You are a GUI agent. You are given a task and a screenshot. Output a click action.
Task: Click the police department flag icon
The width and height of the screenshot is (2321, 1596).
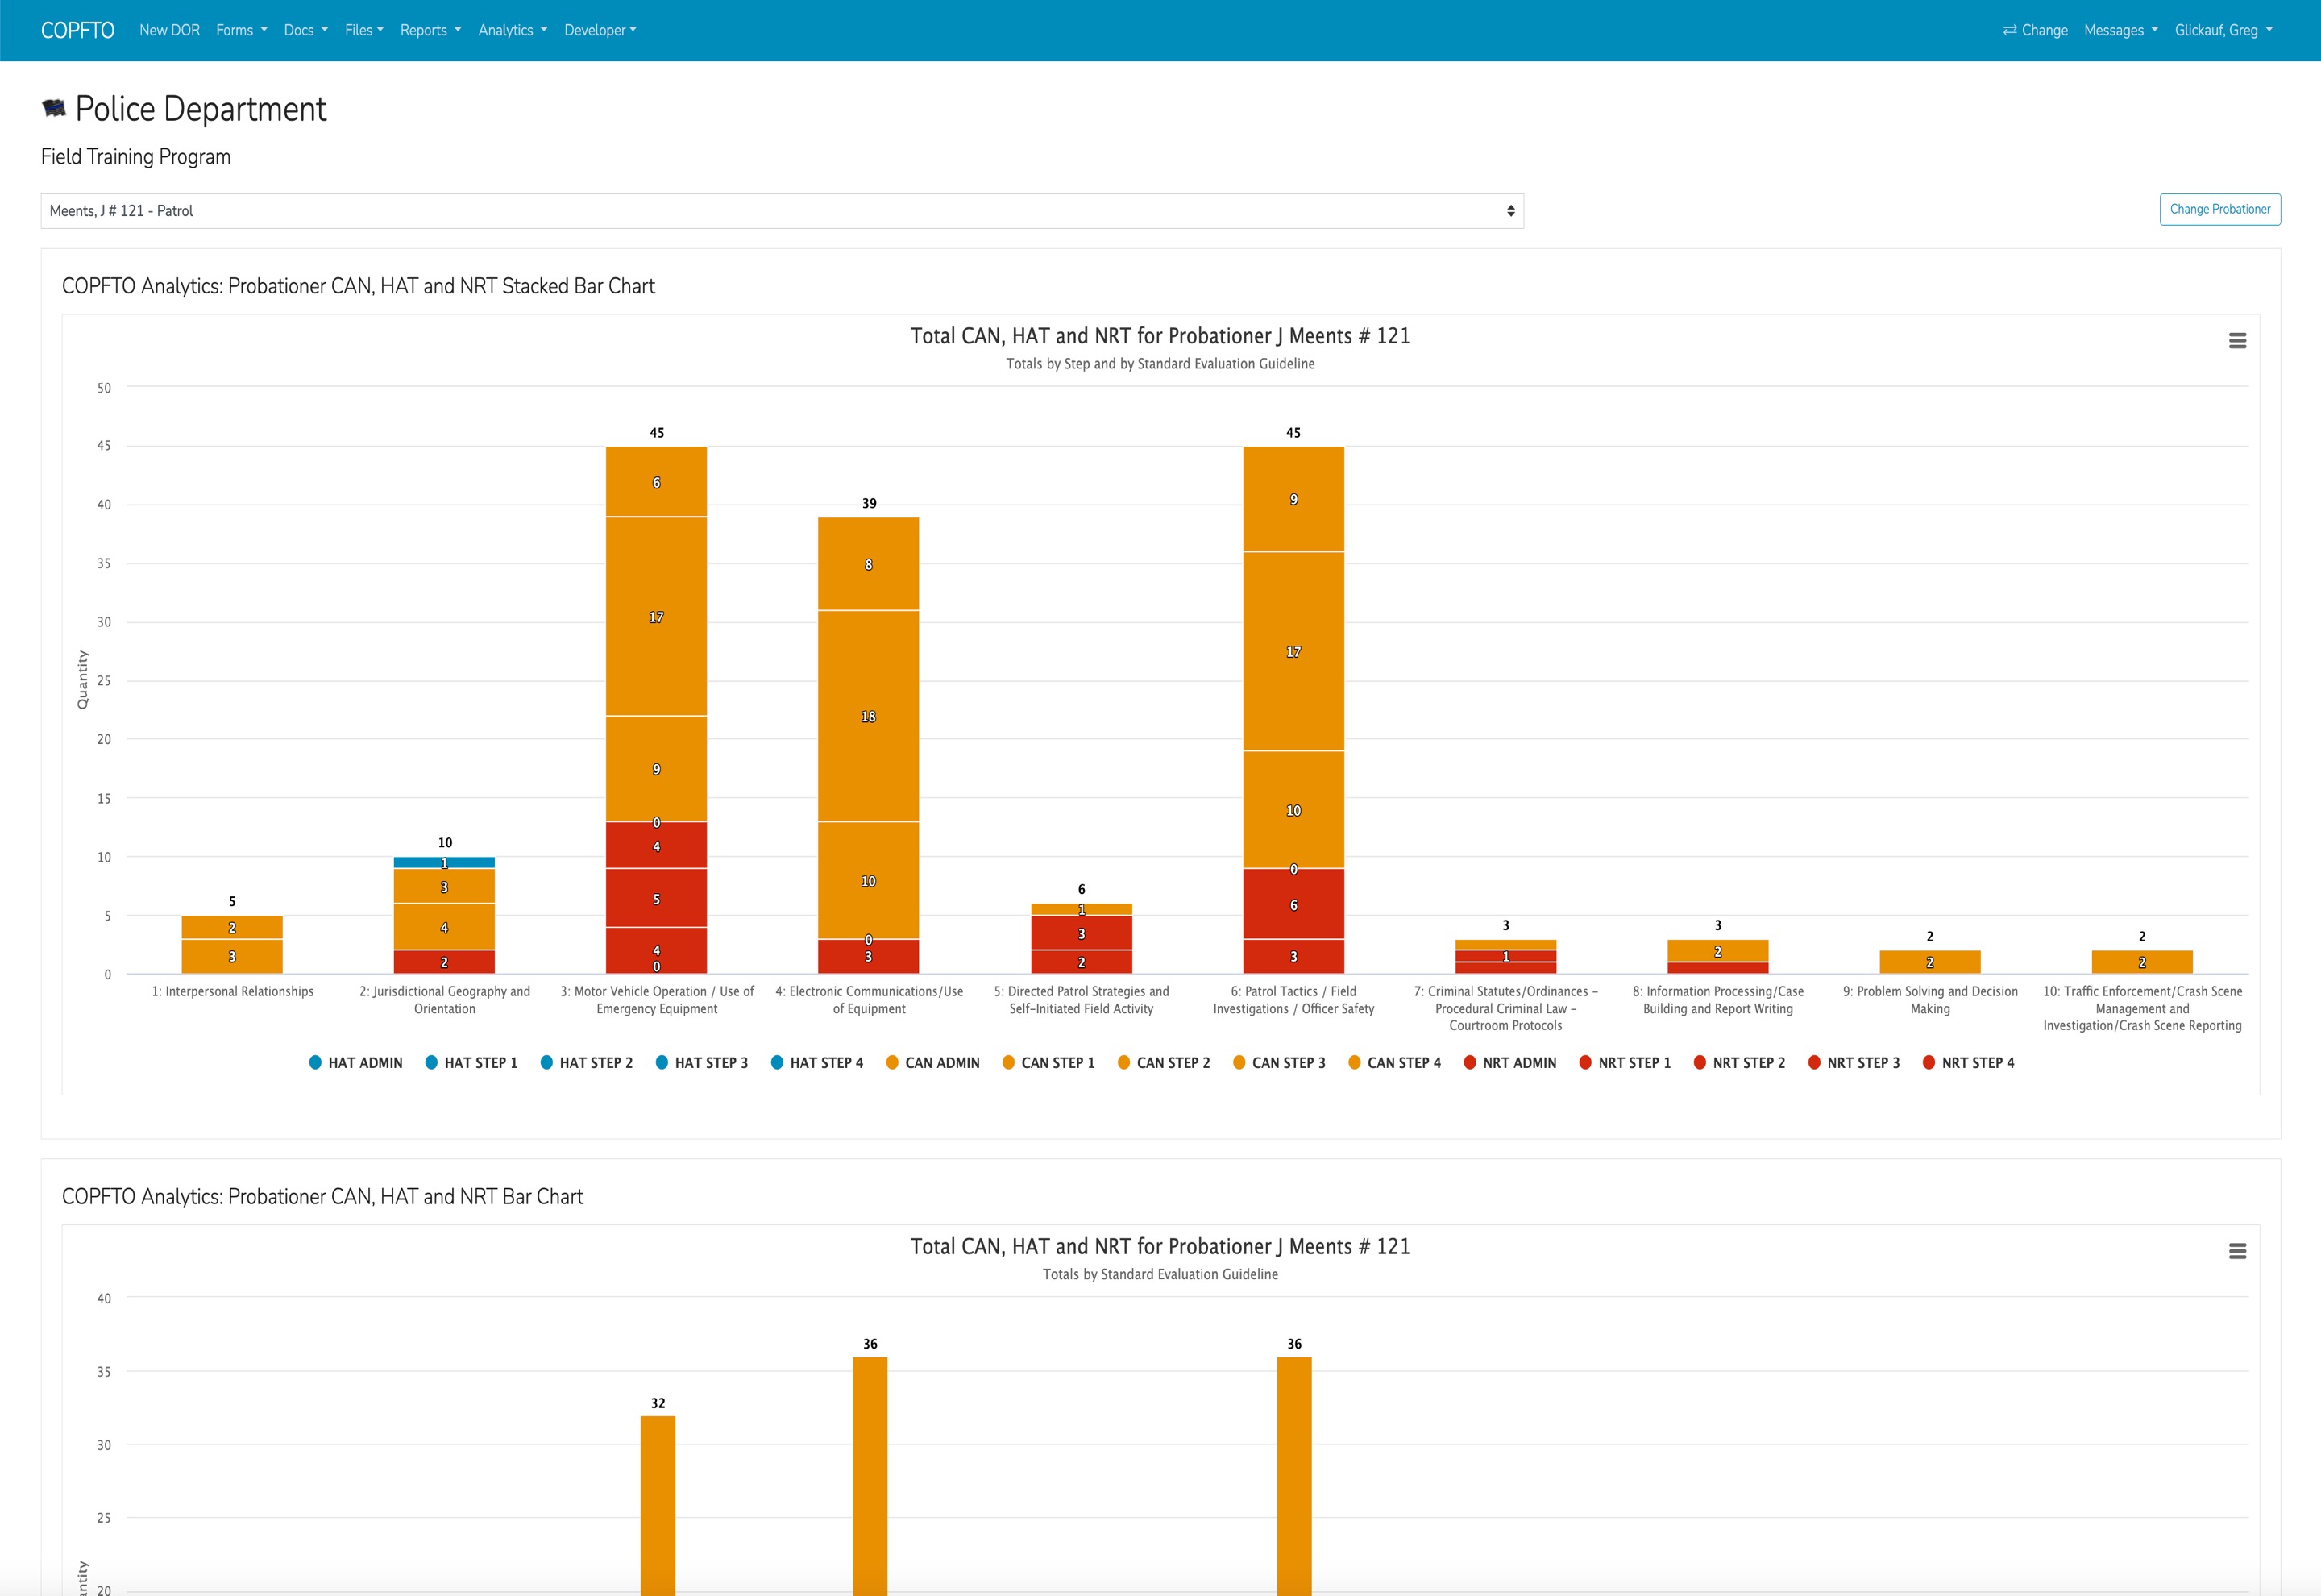54,108
